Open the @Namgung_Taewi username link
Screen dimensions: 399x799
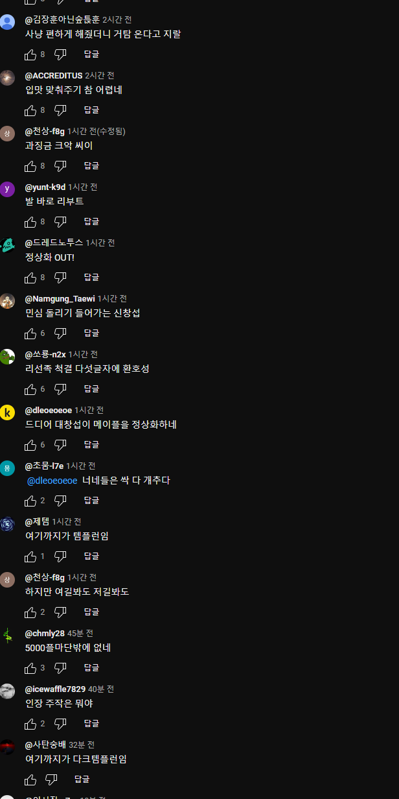click(60, 299)
